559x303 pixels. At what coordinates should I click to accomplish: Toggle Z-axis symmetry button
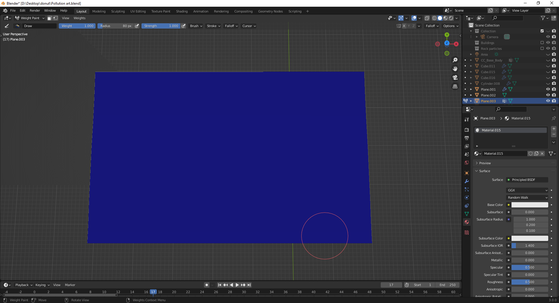[x=414, y=26]
